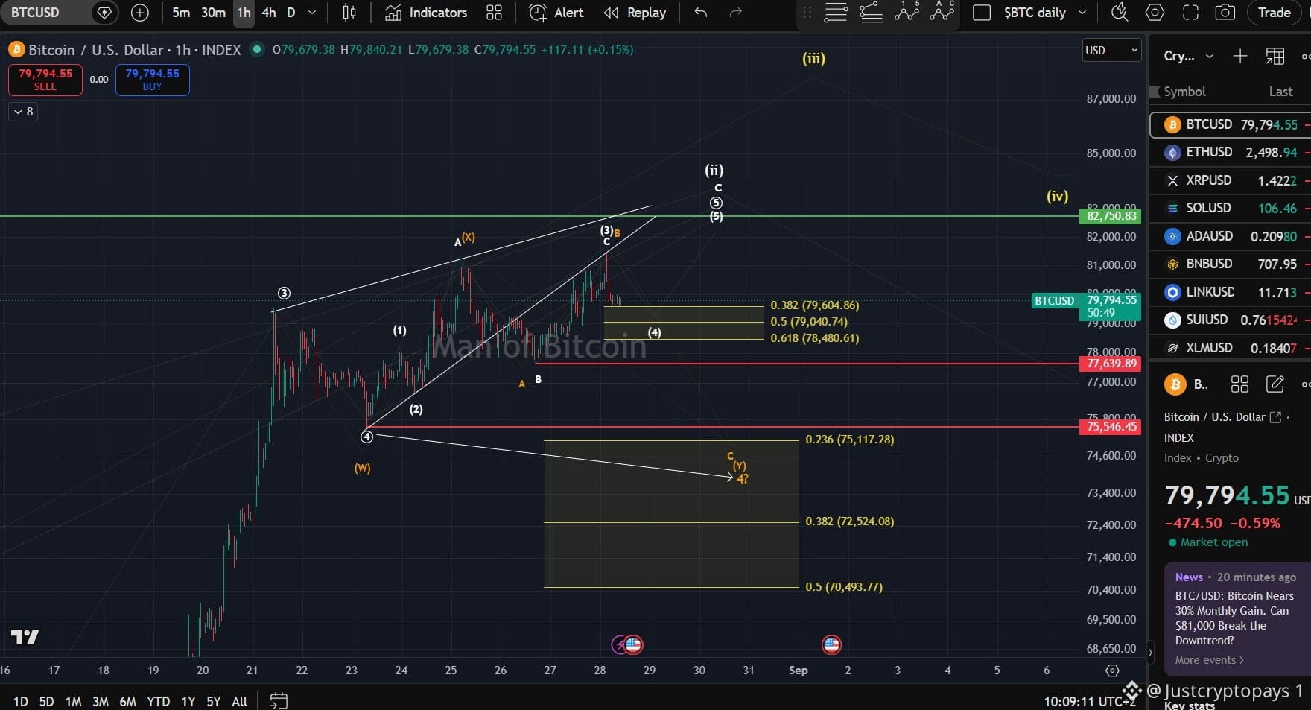Select ETHUSD in the watchlist
This screenshot has width=1311, height=710.
(1231, 152)
